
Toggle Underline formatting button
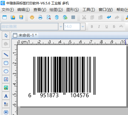[107, 27]
